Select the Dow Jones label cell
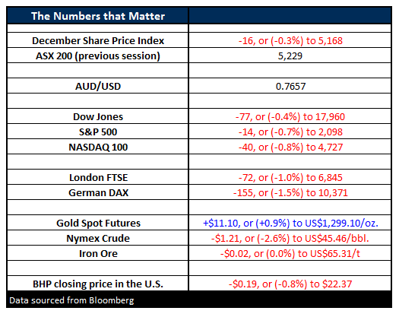The image size is (399, 314). [x=98, y=116]
